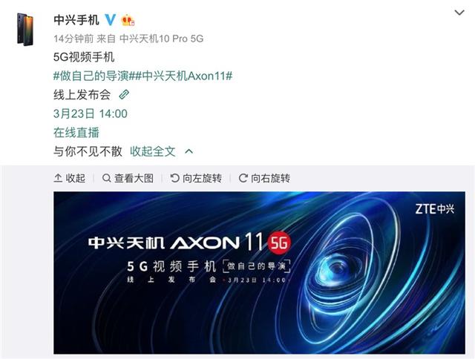The height and width of the screenshot is (359, 475).
Task: Click the Axon 11 5G poster image
Action: (259, 272)
